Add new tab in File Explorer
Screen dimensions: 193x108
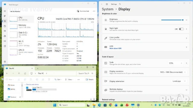click(38, 68)
